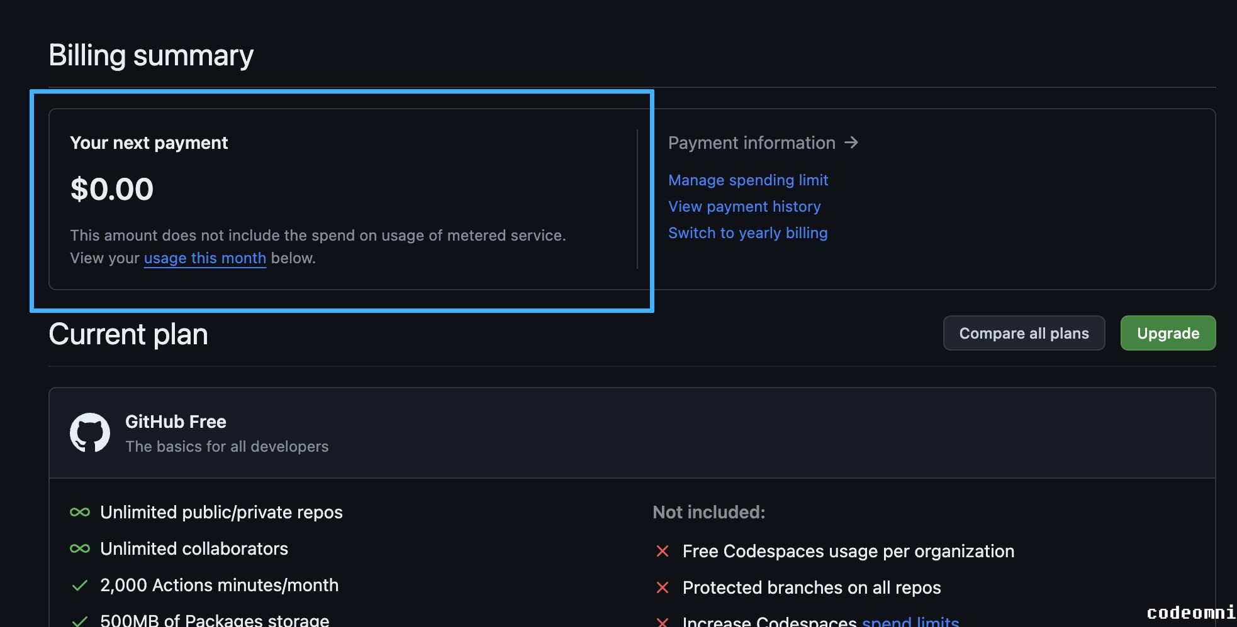Image resolution: width=1237 pixels, height=627 pixels.
Task: Click the 'Your next payment' heading
Action: point(149,143)
